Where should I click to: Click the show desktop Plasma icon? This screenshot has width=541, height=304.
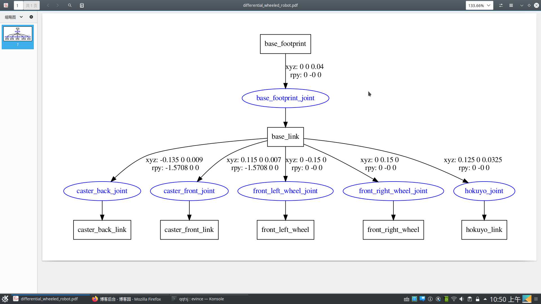[527, 299]
